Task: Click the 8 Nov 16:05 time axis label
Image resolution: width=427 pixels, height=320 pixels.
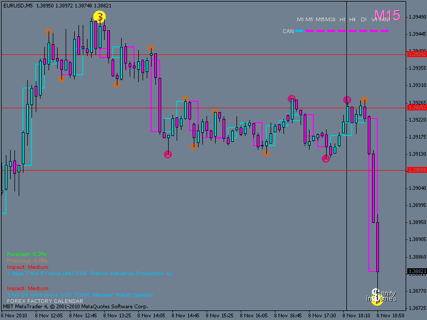Action: coord(254,316)
